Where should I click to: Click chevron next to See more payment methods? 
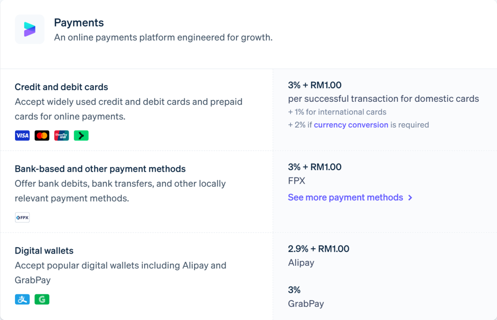tap(410, 197)
